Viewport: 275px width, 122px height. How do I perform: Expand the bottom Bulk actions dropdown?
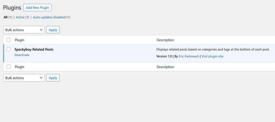click(24, 78)
